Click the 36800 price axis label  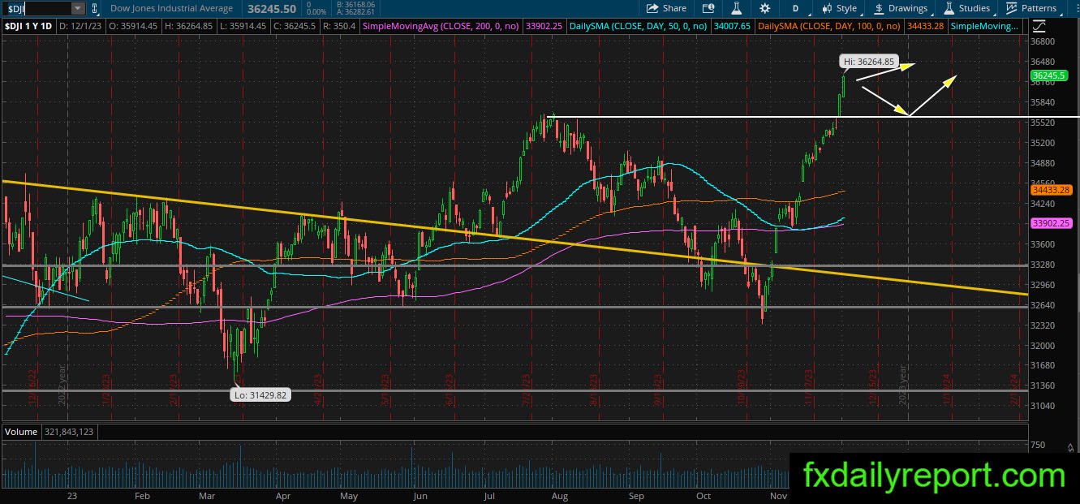[1043, 41]
